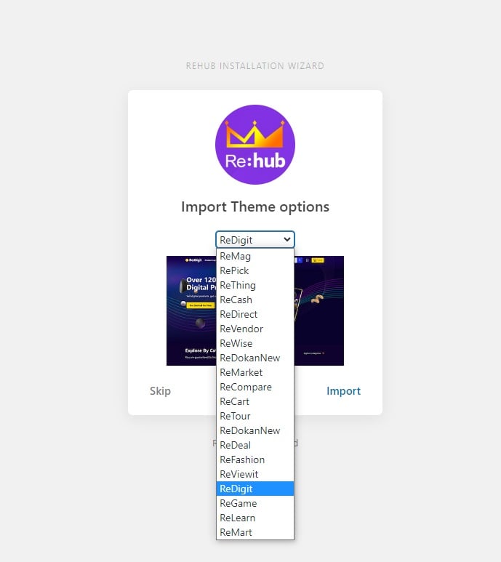Select ReDeal from the dropdown
The width and height of the screenshot is (501, 562).
tap(254, 445)
